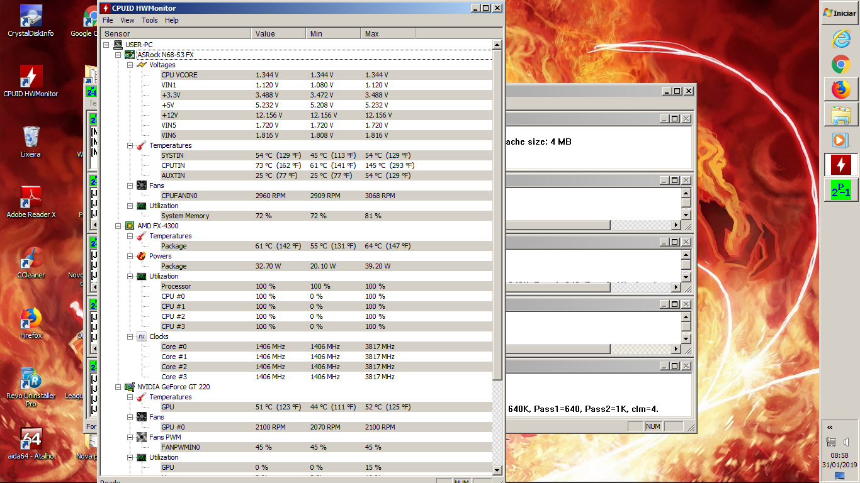Open CCleaner desktop shortcut
This screenshot has width=860, height=483.
coord(31,262)
